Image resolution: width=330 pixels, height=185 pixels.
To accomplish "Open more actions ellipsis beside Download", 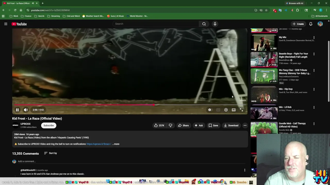I will coord(245,125).
